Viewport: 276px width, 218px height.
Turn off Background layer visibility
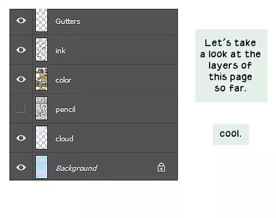[21, 167]
